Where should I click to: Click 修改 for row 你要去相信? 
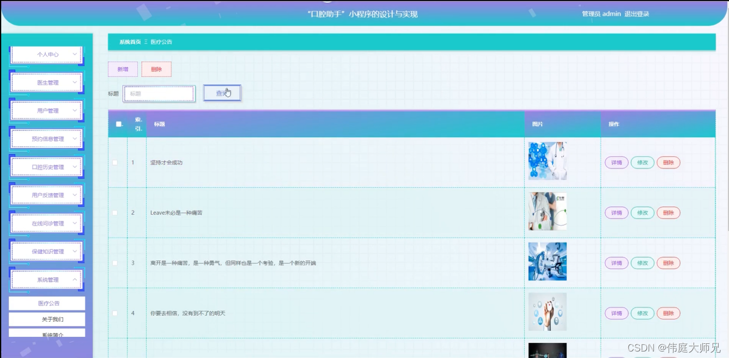tap(643, 313)
